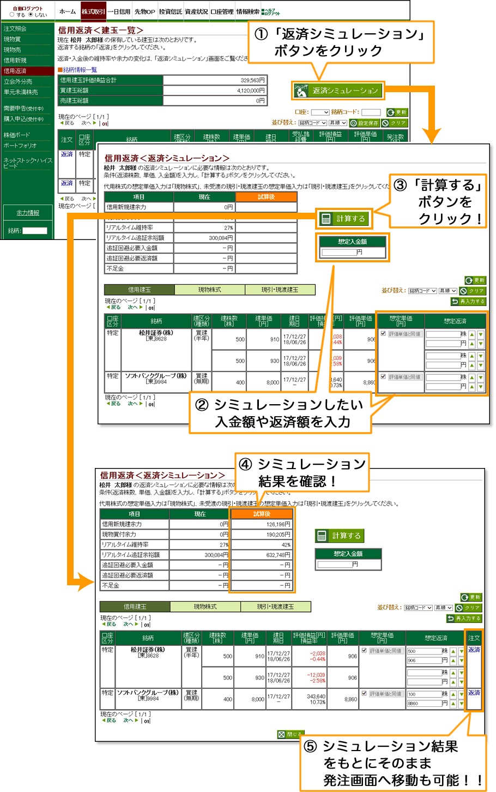Switch to 現引・現渡建玉 tab in input window
The width and height of the screenshot is (496, 792).
(280, 290)
